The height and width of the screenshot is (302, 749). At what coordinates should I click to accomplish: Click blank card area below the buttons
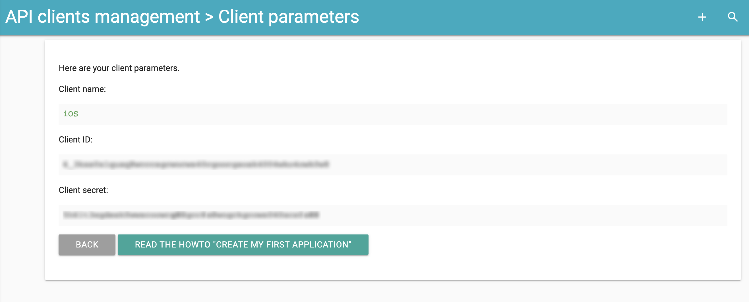click(392, 268)
